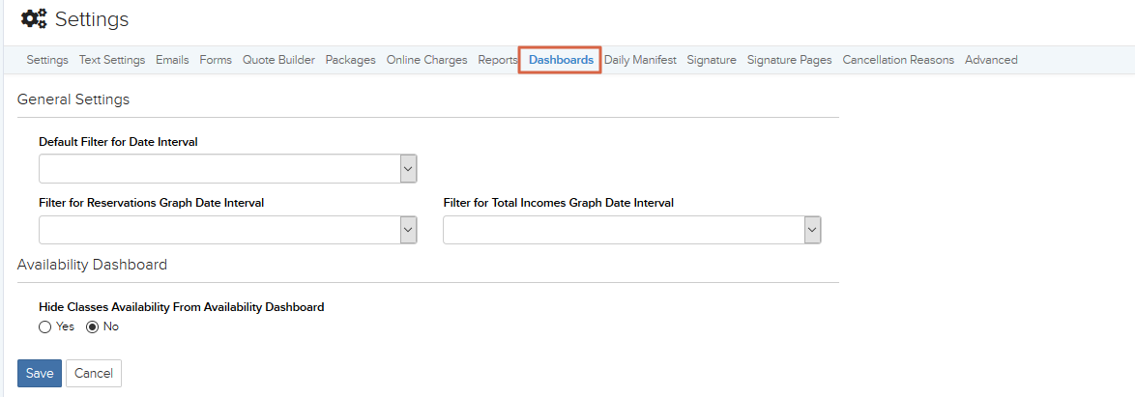
Task: Open Default Filter for Date Interval dropdown
Action: pyautogui.click(x=228, y=169)
